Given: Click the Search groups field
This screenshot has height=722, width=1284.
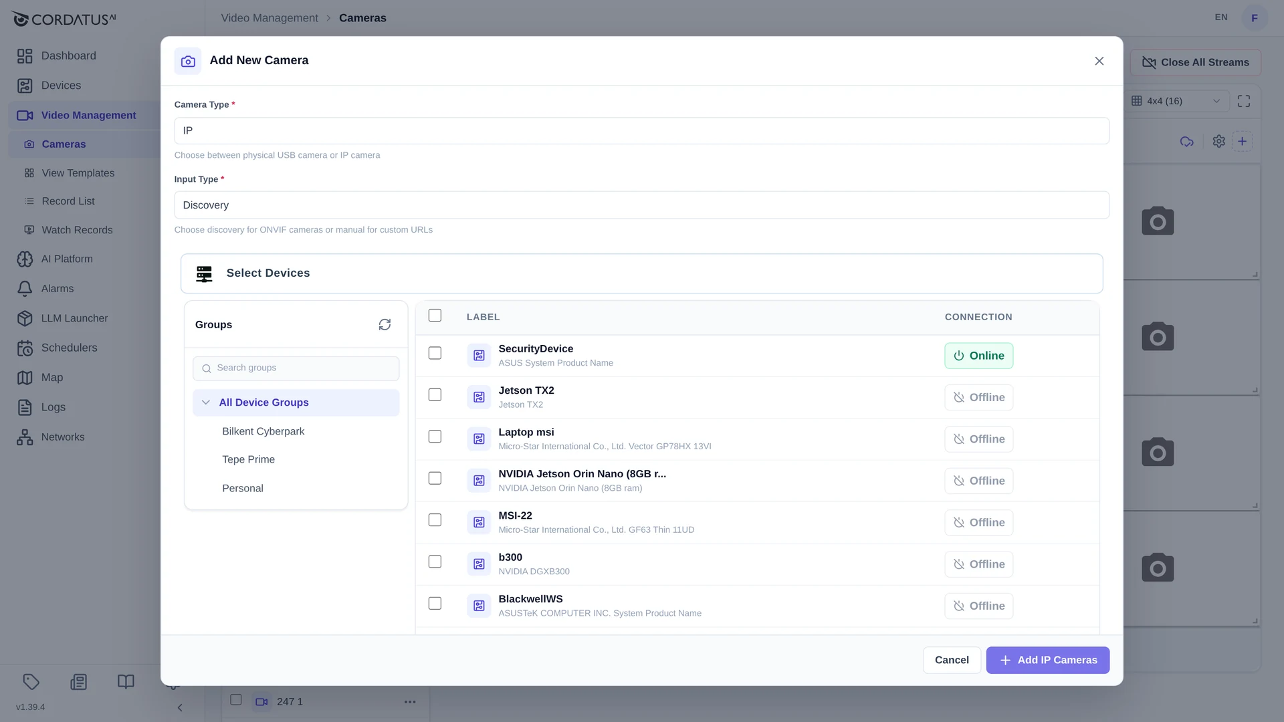Looking at the screenshot, I should pyautogui.click(x=296, y=368).
